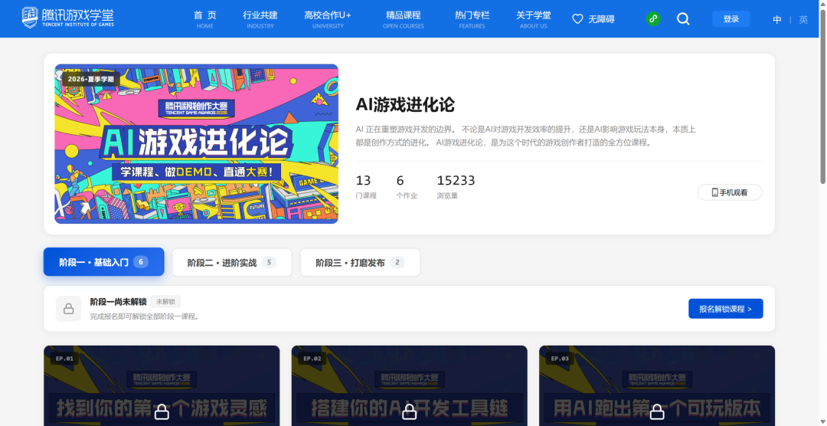The height and width of the screenshot is (426, 827).
Task: Click the 无障碍 accessibility link
Action: [601, 19]
